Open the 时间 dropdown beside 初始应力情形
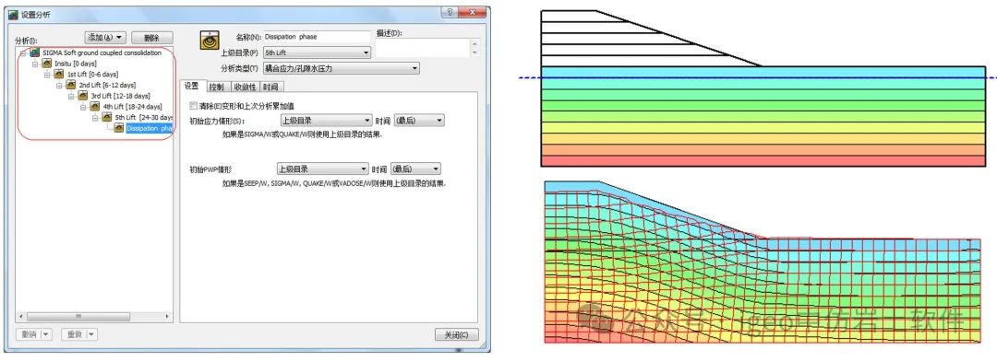Image resolution: width=997 pixels, height=361 pixels. [x=420, y=120]
